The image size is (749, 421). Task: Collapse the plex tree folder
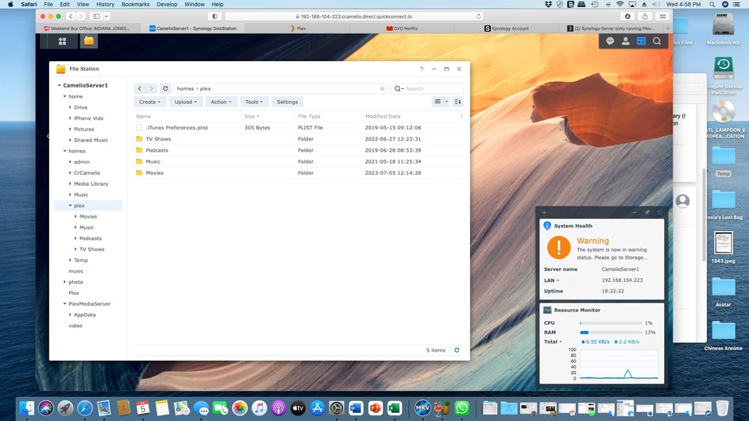70,206
